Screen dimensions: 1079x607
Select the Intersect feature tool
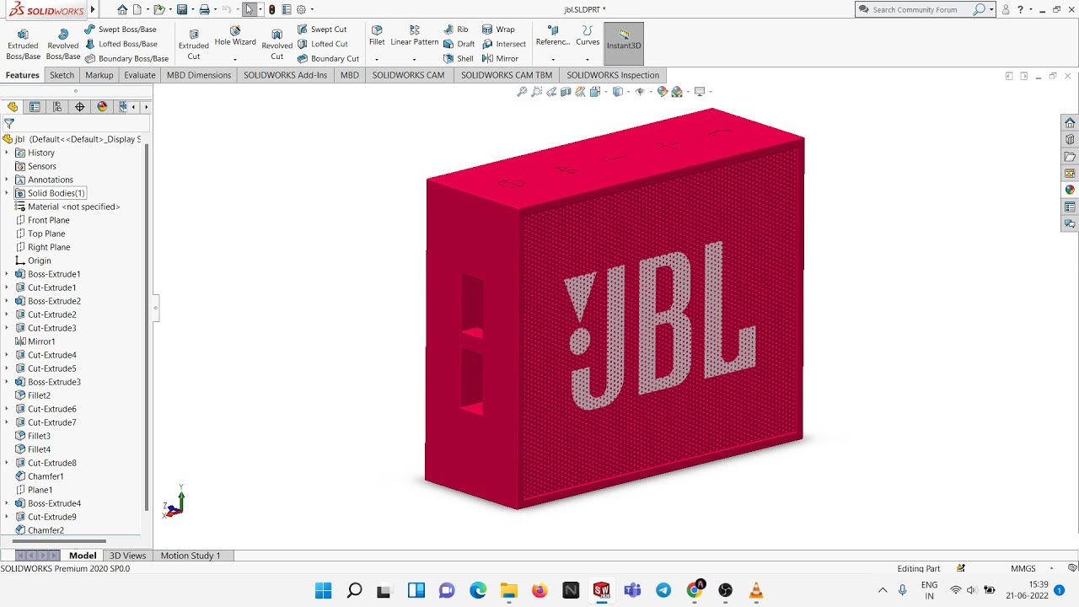click(504, 44)
